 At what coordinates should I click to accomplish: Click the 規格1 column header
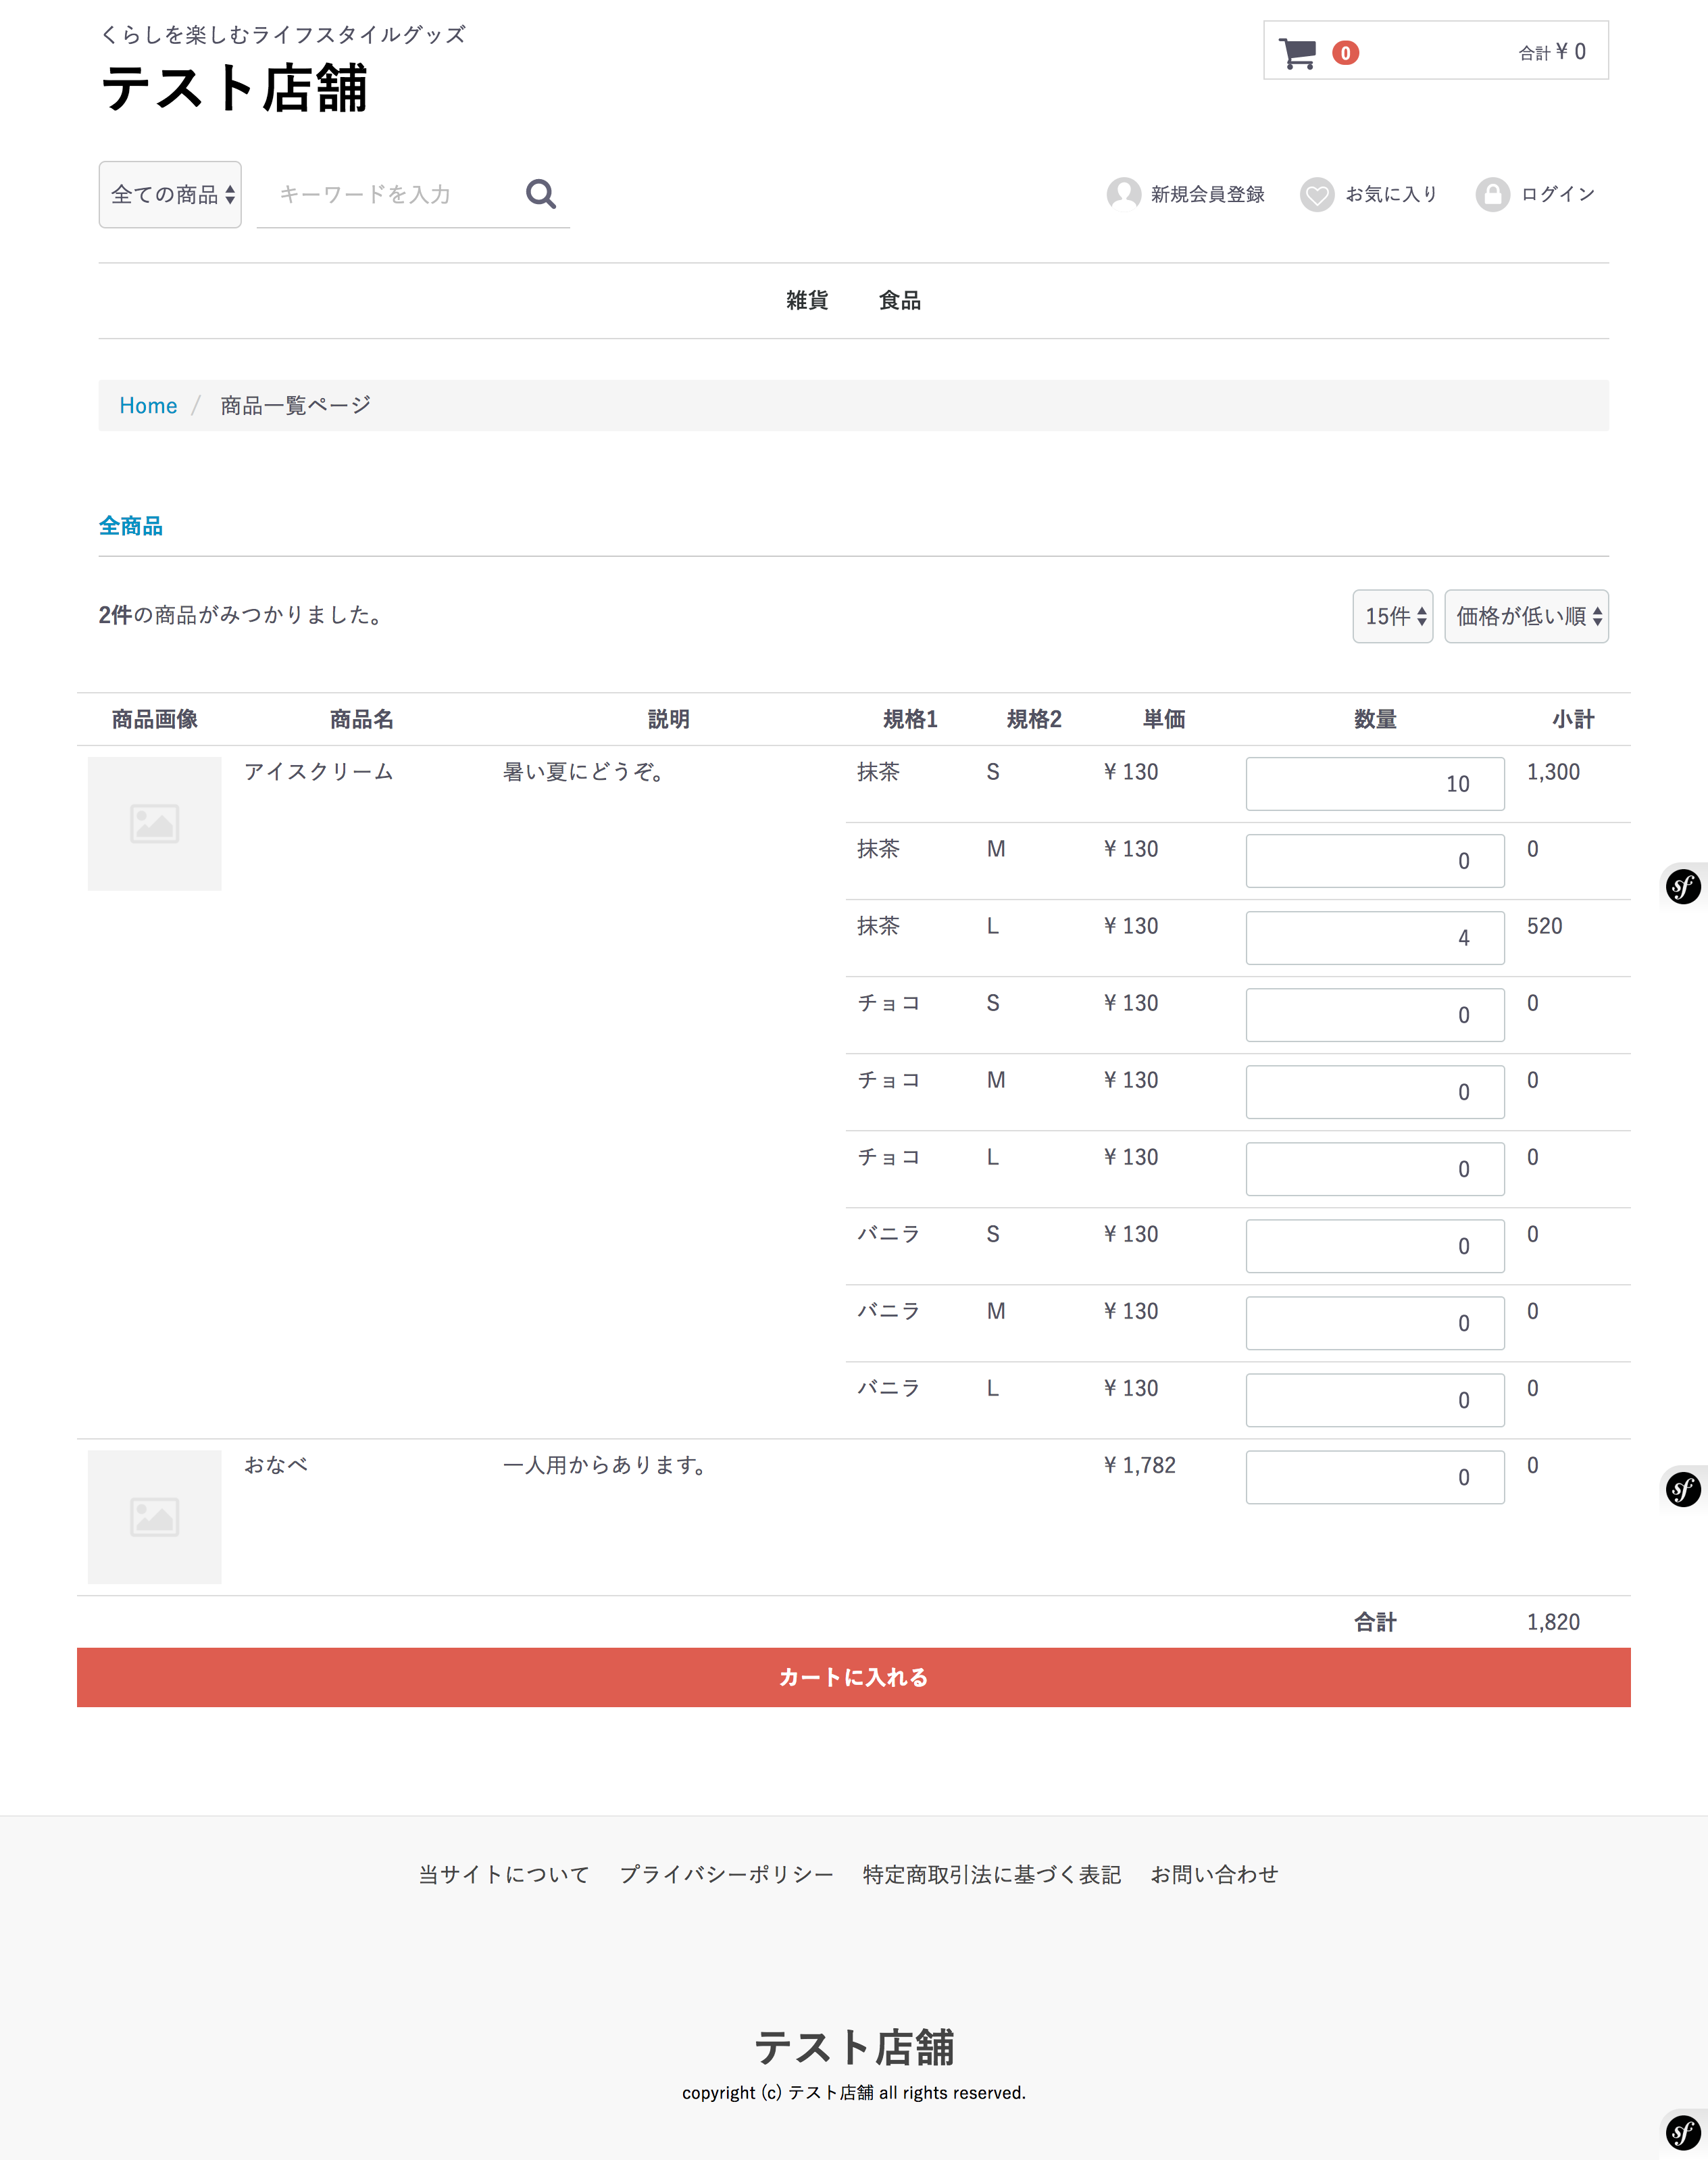pyautogui.click(x=910, y=719)
